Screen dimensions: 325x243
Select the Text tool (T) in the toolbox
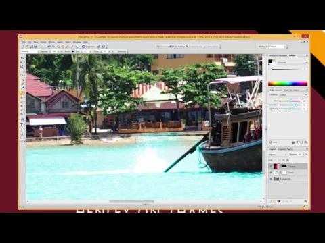click(22, 124)
